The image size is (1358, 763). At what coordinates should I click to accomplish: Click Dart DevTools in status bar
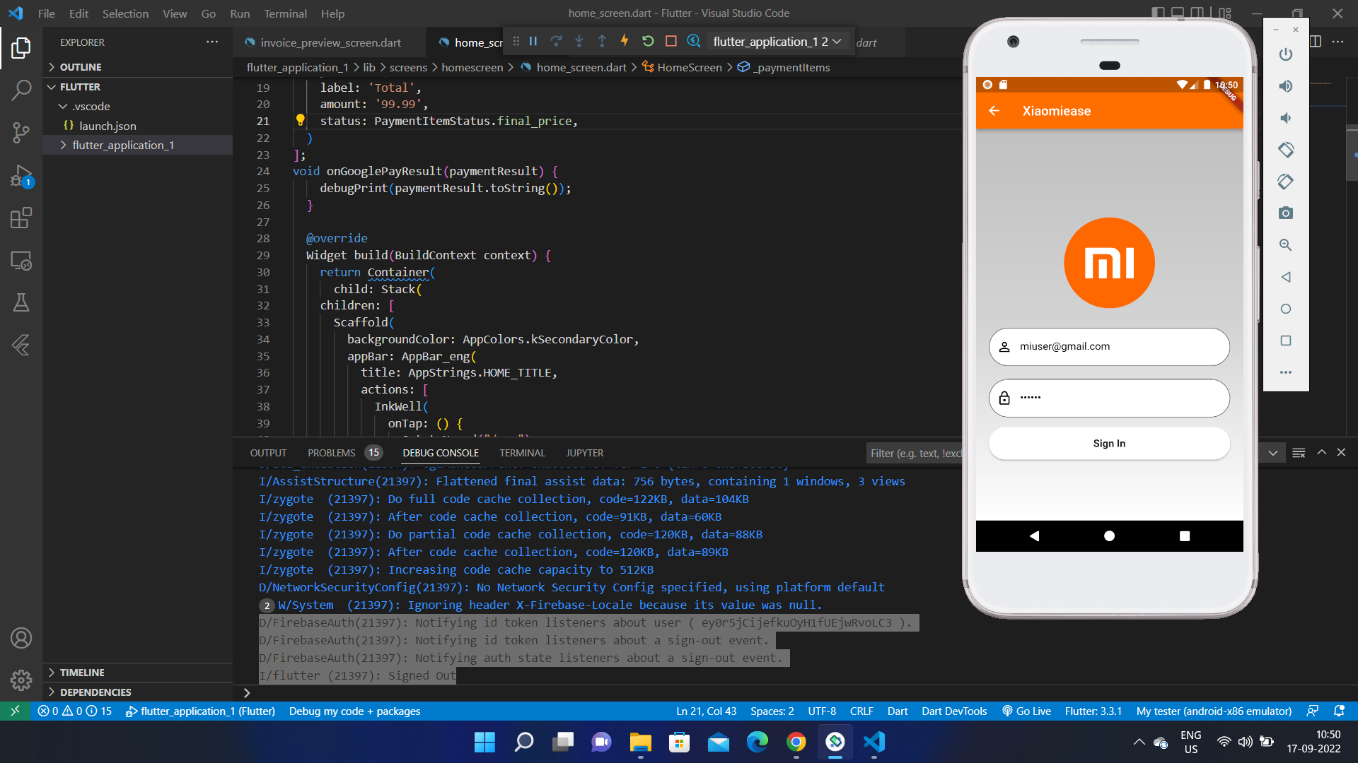pyautogui.click(x=954, y=711)
